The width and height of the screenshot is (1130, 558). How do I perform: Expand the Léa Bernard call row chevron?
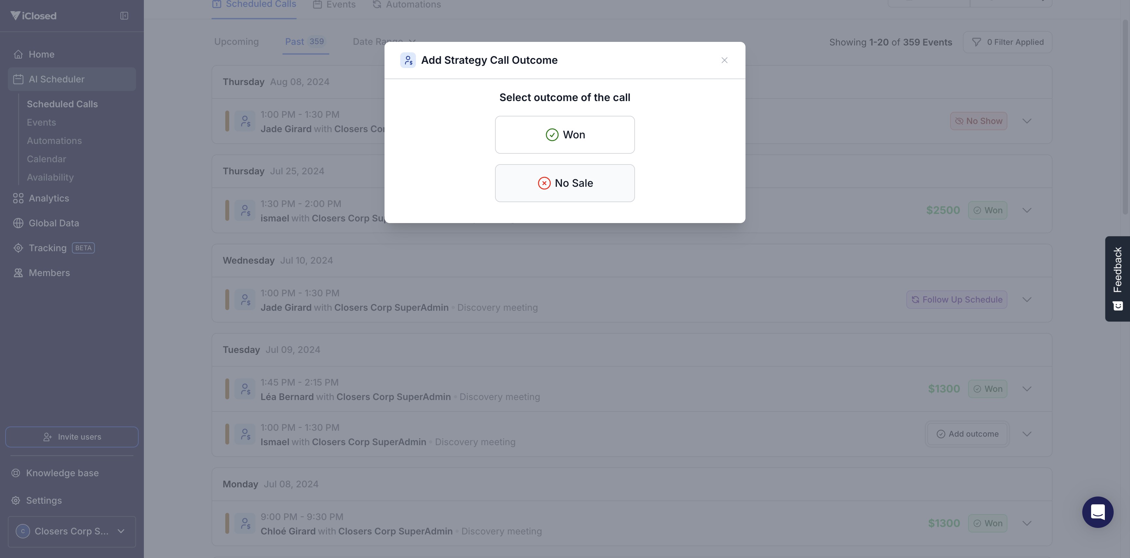point(1026,389)
